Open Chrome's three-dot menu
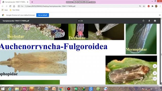 [x=160, y=6]
